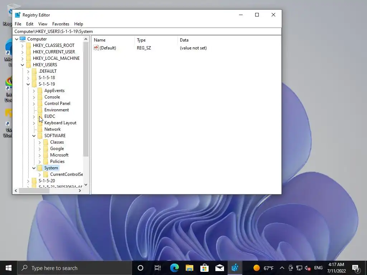This screenshot has width=367, height=275.
Task: Select the SOFTWARE key label
Action: tap(55, 136)
